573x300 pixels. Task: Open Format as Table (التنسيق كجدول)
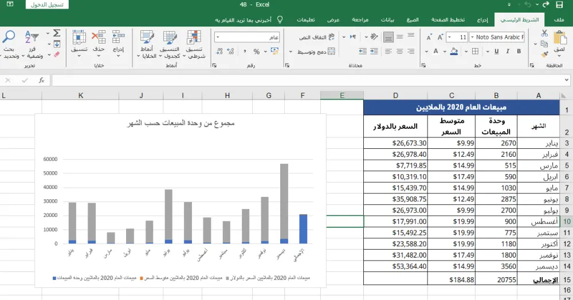pyautogui.click(x=170, y=45)
